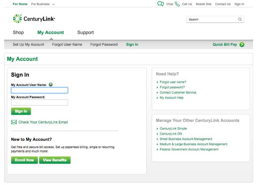Click the For Home link

coord(20,4)
